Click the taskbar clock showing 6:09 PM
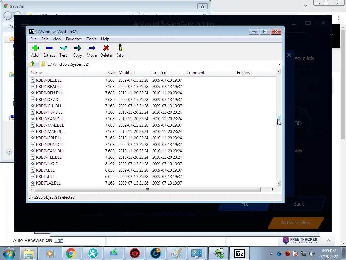 tap(329, 254)
